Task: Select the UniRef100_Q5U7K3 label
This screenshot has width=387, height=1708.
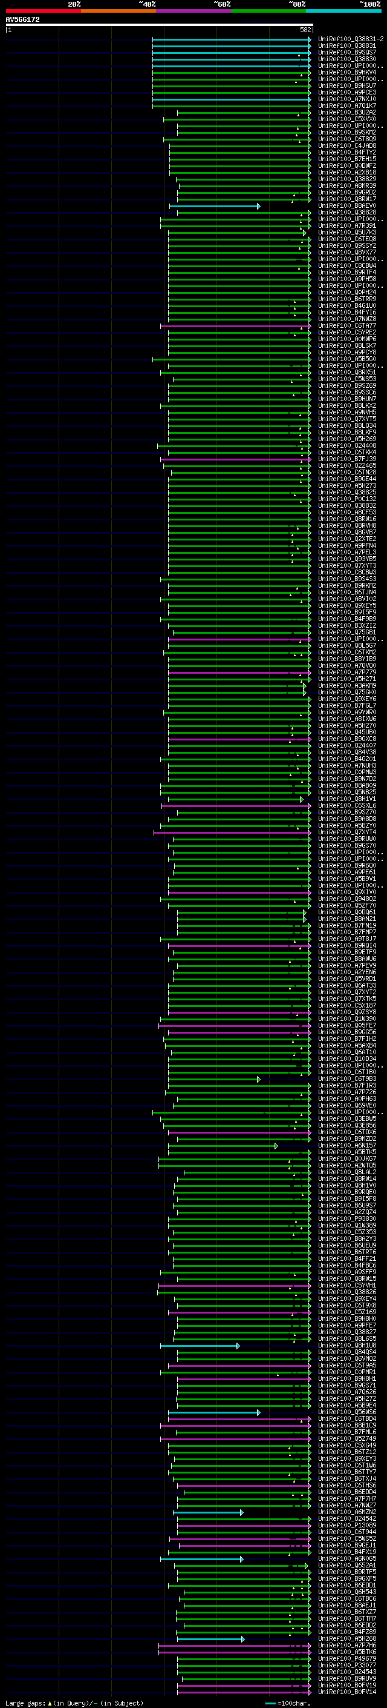Action: [x=347, y=233]
